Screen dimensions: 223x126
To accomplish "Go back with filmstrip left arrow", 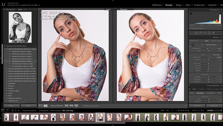I will (x=16, y=111).
